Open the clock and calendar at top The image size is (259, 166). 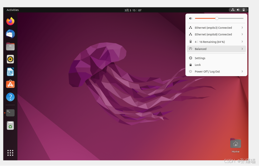pyautogui.click(x=133, y=10)
